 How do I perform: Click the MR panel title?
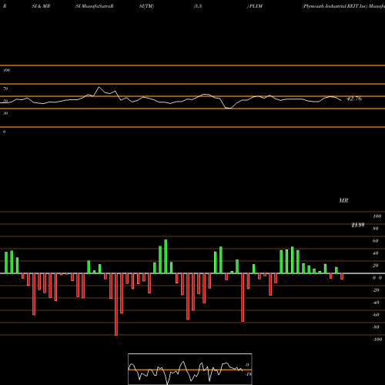point(343,200)
